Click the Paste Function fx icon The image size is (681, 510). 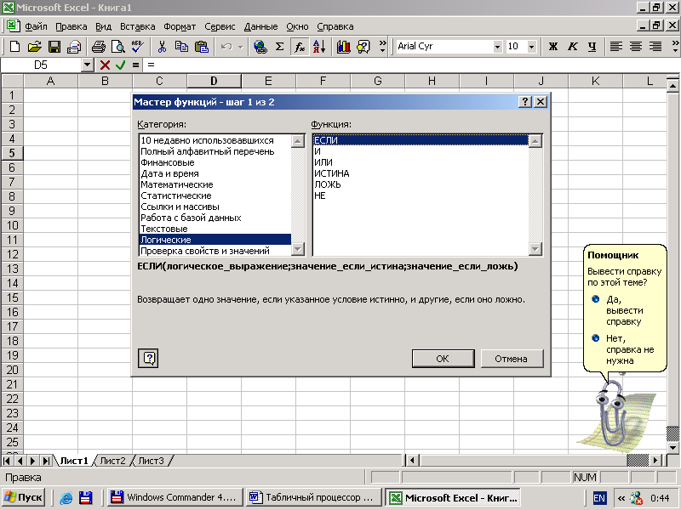300,47
